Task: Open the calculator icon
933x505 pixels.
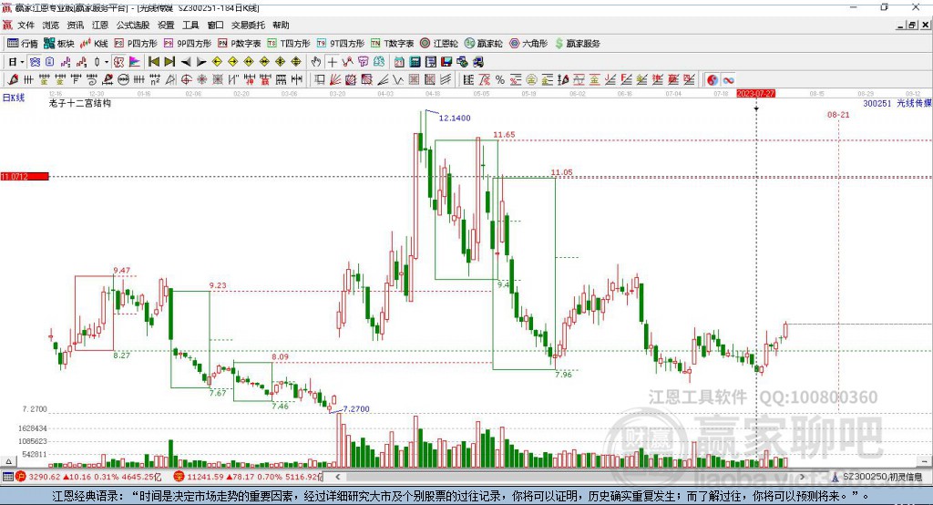Action: point(415,62)
